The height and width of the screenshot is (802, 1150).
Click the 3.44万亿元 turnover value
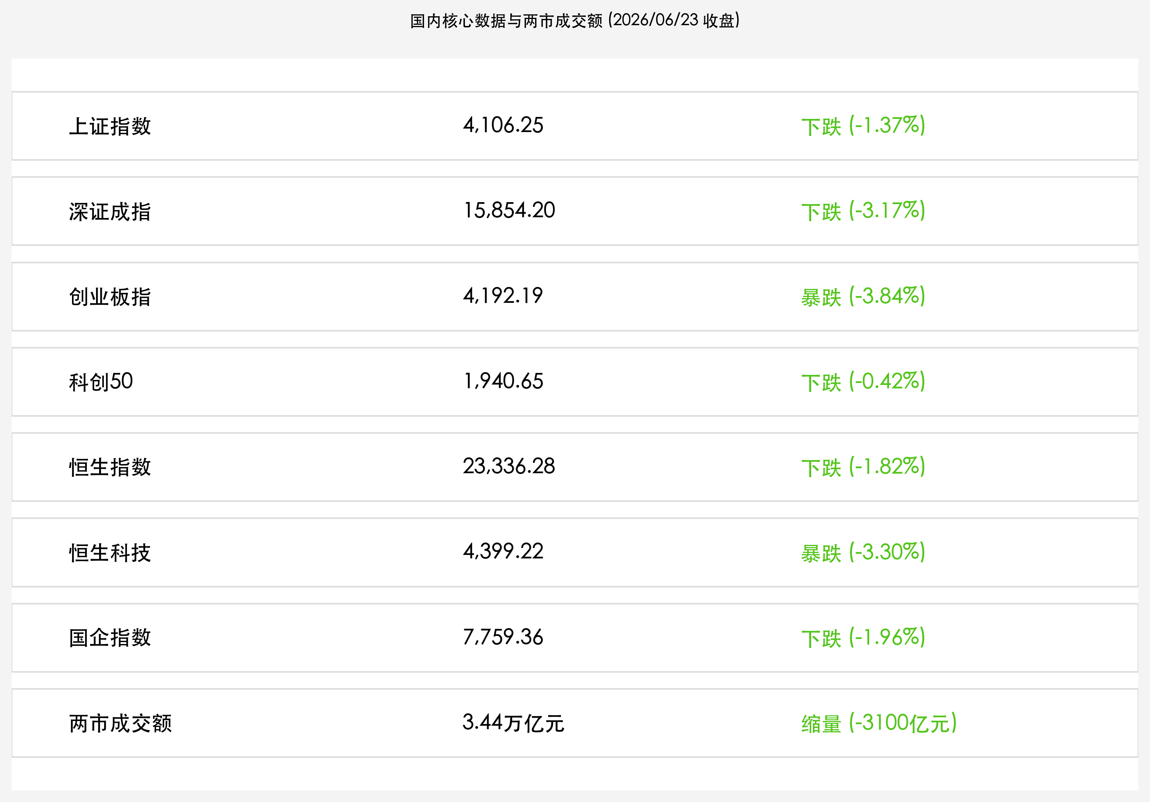513,723
